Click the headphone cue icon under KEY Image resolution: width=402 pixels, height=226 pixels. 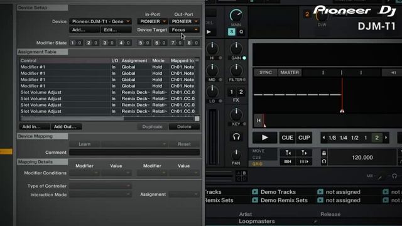click(236, 137)
